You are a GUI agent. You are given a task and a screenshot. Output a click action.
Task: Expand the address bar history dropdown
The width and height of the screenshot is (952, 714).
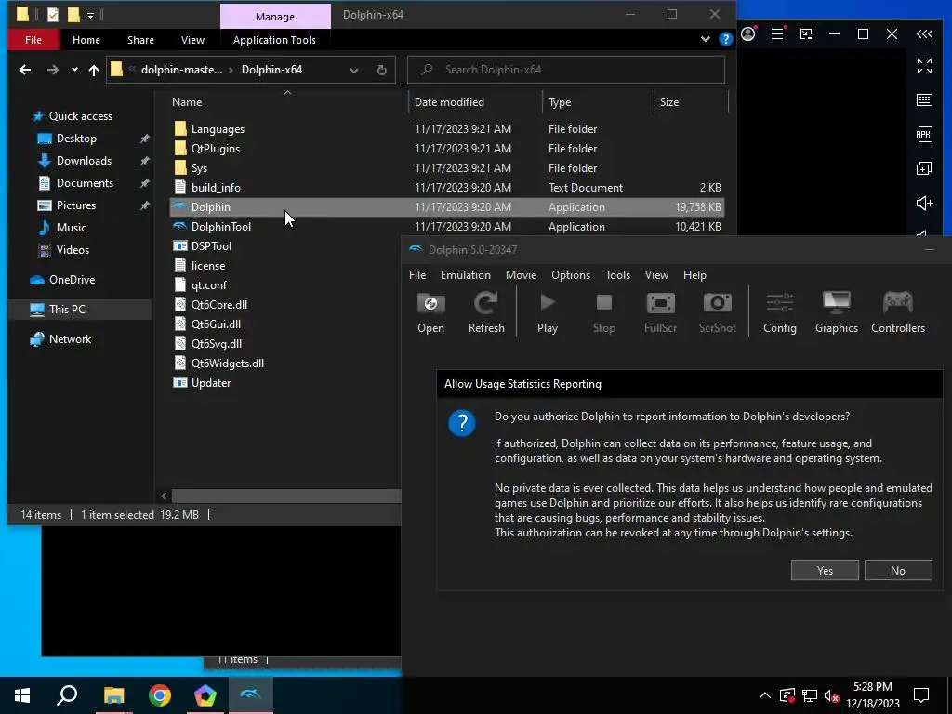(x=354, y=70)
